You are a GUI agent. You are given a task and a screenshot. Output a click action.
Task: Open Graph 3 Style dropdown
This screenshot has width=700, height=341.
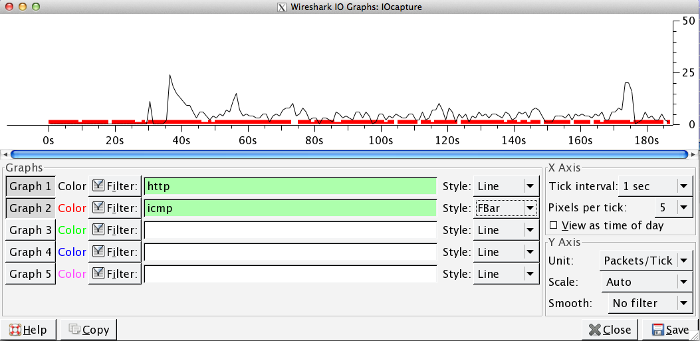click(506, 230)
